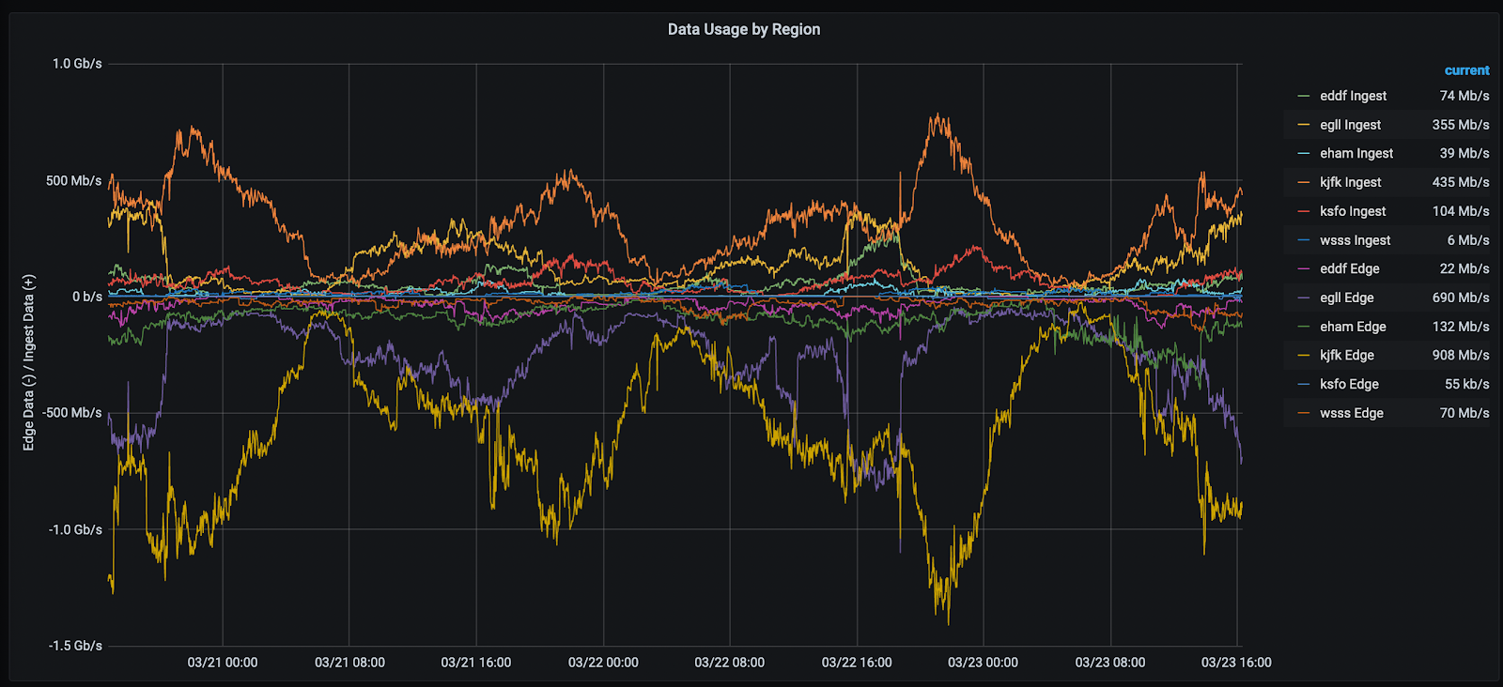Click the 55 kb/s value for ksfo Edge
Viewport: 1503px width, 687px height.
click(1466, 384)
